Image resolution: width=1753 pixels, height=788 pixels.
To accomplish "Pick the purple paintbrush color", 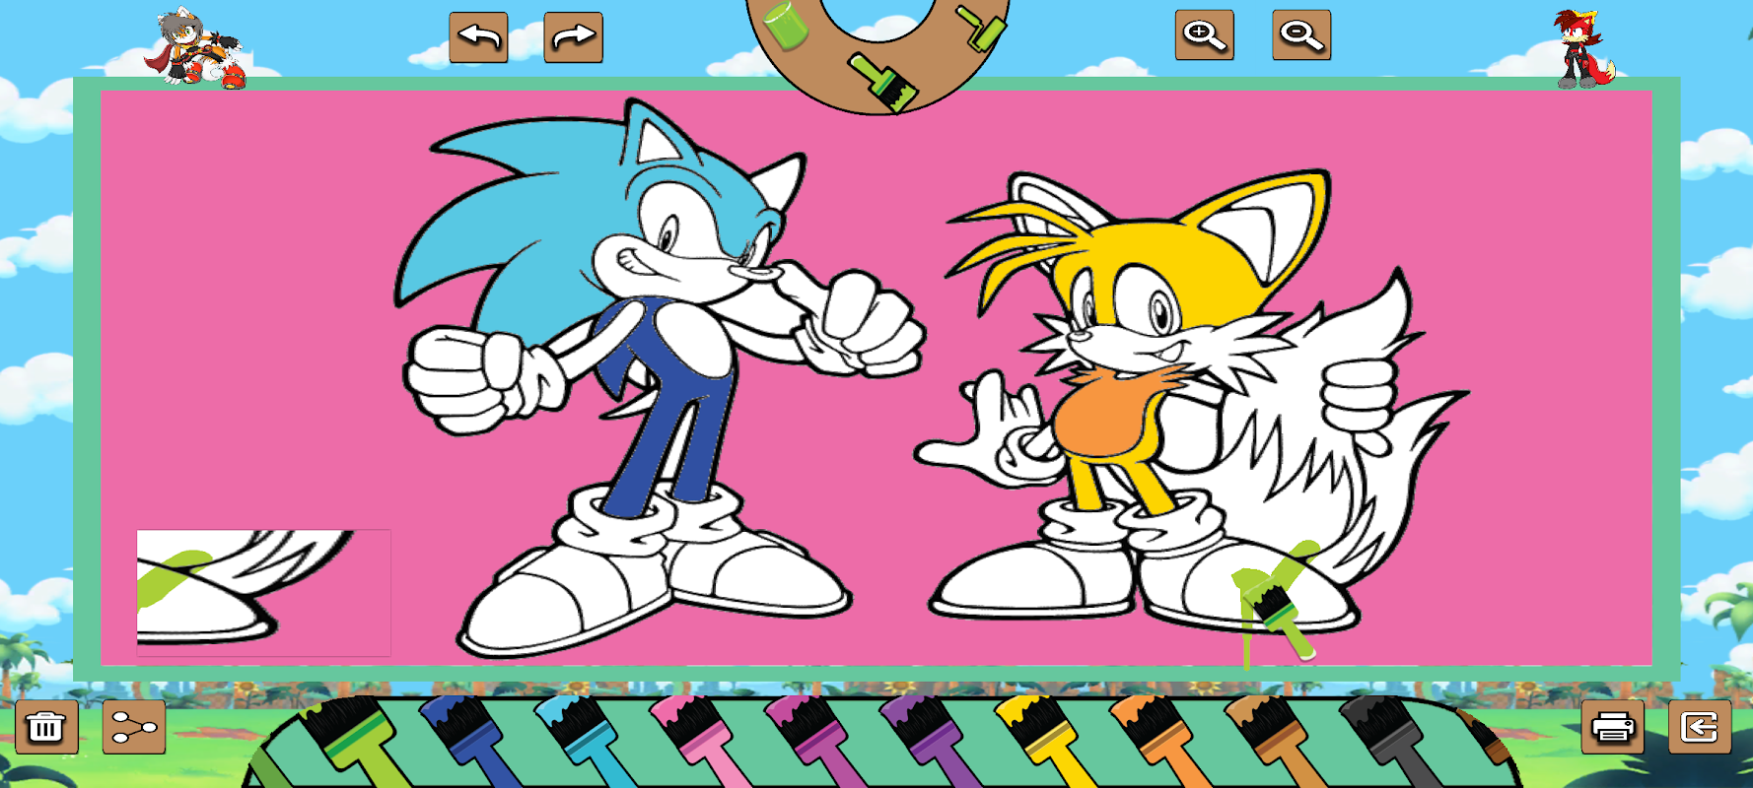I will tap(933, 742).
